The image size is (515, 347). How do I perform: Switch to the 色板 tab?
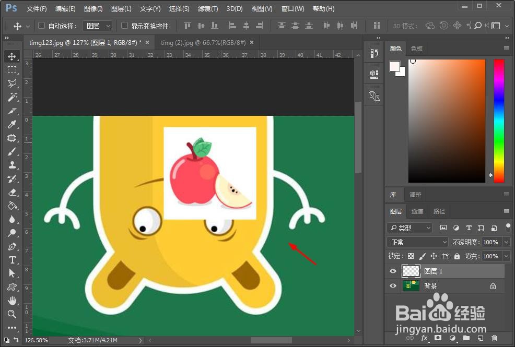click(x=416, y=49)
